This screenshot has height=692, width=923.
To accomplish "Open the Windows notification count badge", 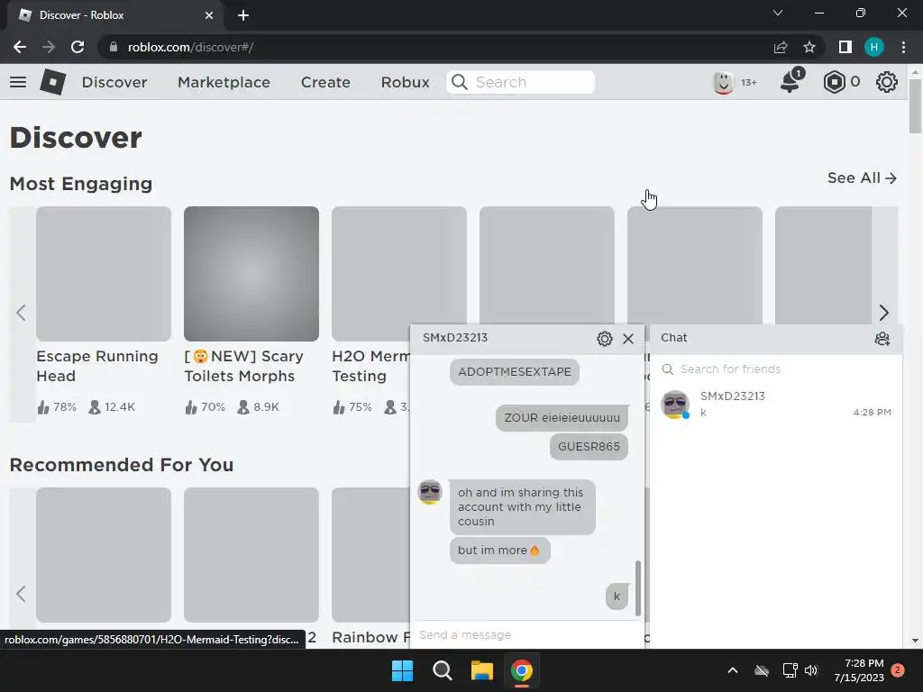I will (x=898, y=670).
